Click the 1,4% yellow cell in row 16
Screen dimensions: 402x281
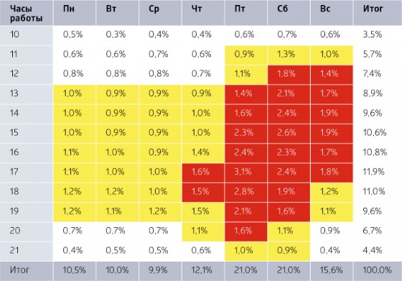(202, 152)
